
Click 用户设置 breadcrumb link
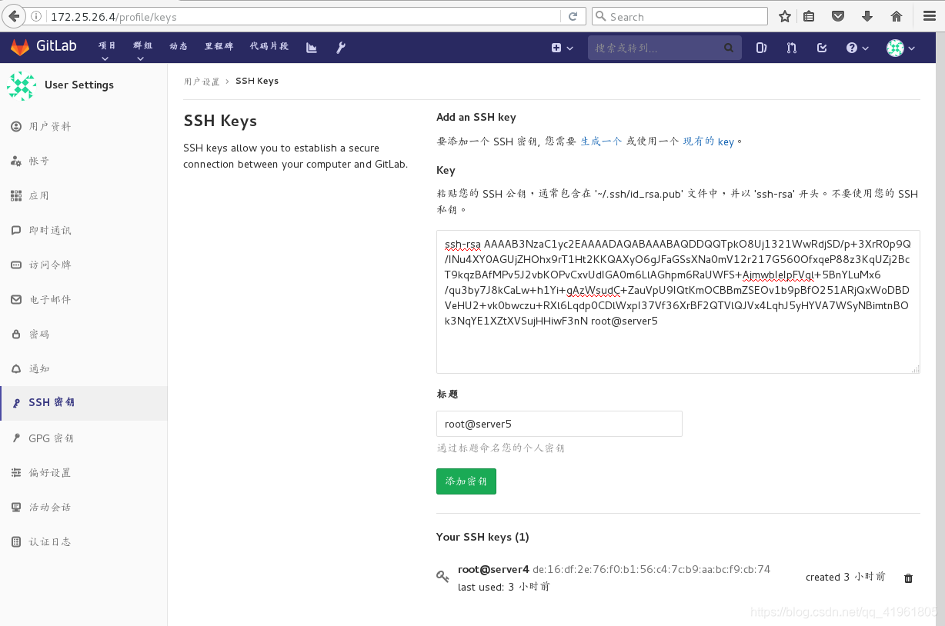(202, 81)
